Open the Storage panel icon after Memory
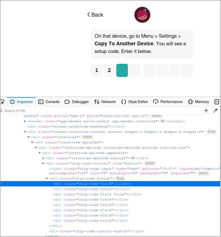The width and height of the screenshot is (221, 237). click(x=217, y=102)
